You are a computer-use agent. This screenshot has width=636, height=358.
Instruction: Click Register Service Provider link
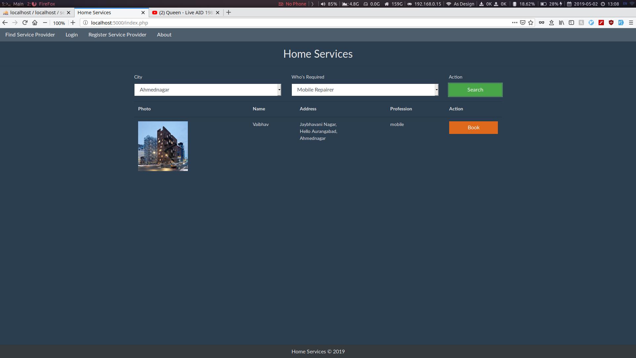coord(117,34)
